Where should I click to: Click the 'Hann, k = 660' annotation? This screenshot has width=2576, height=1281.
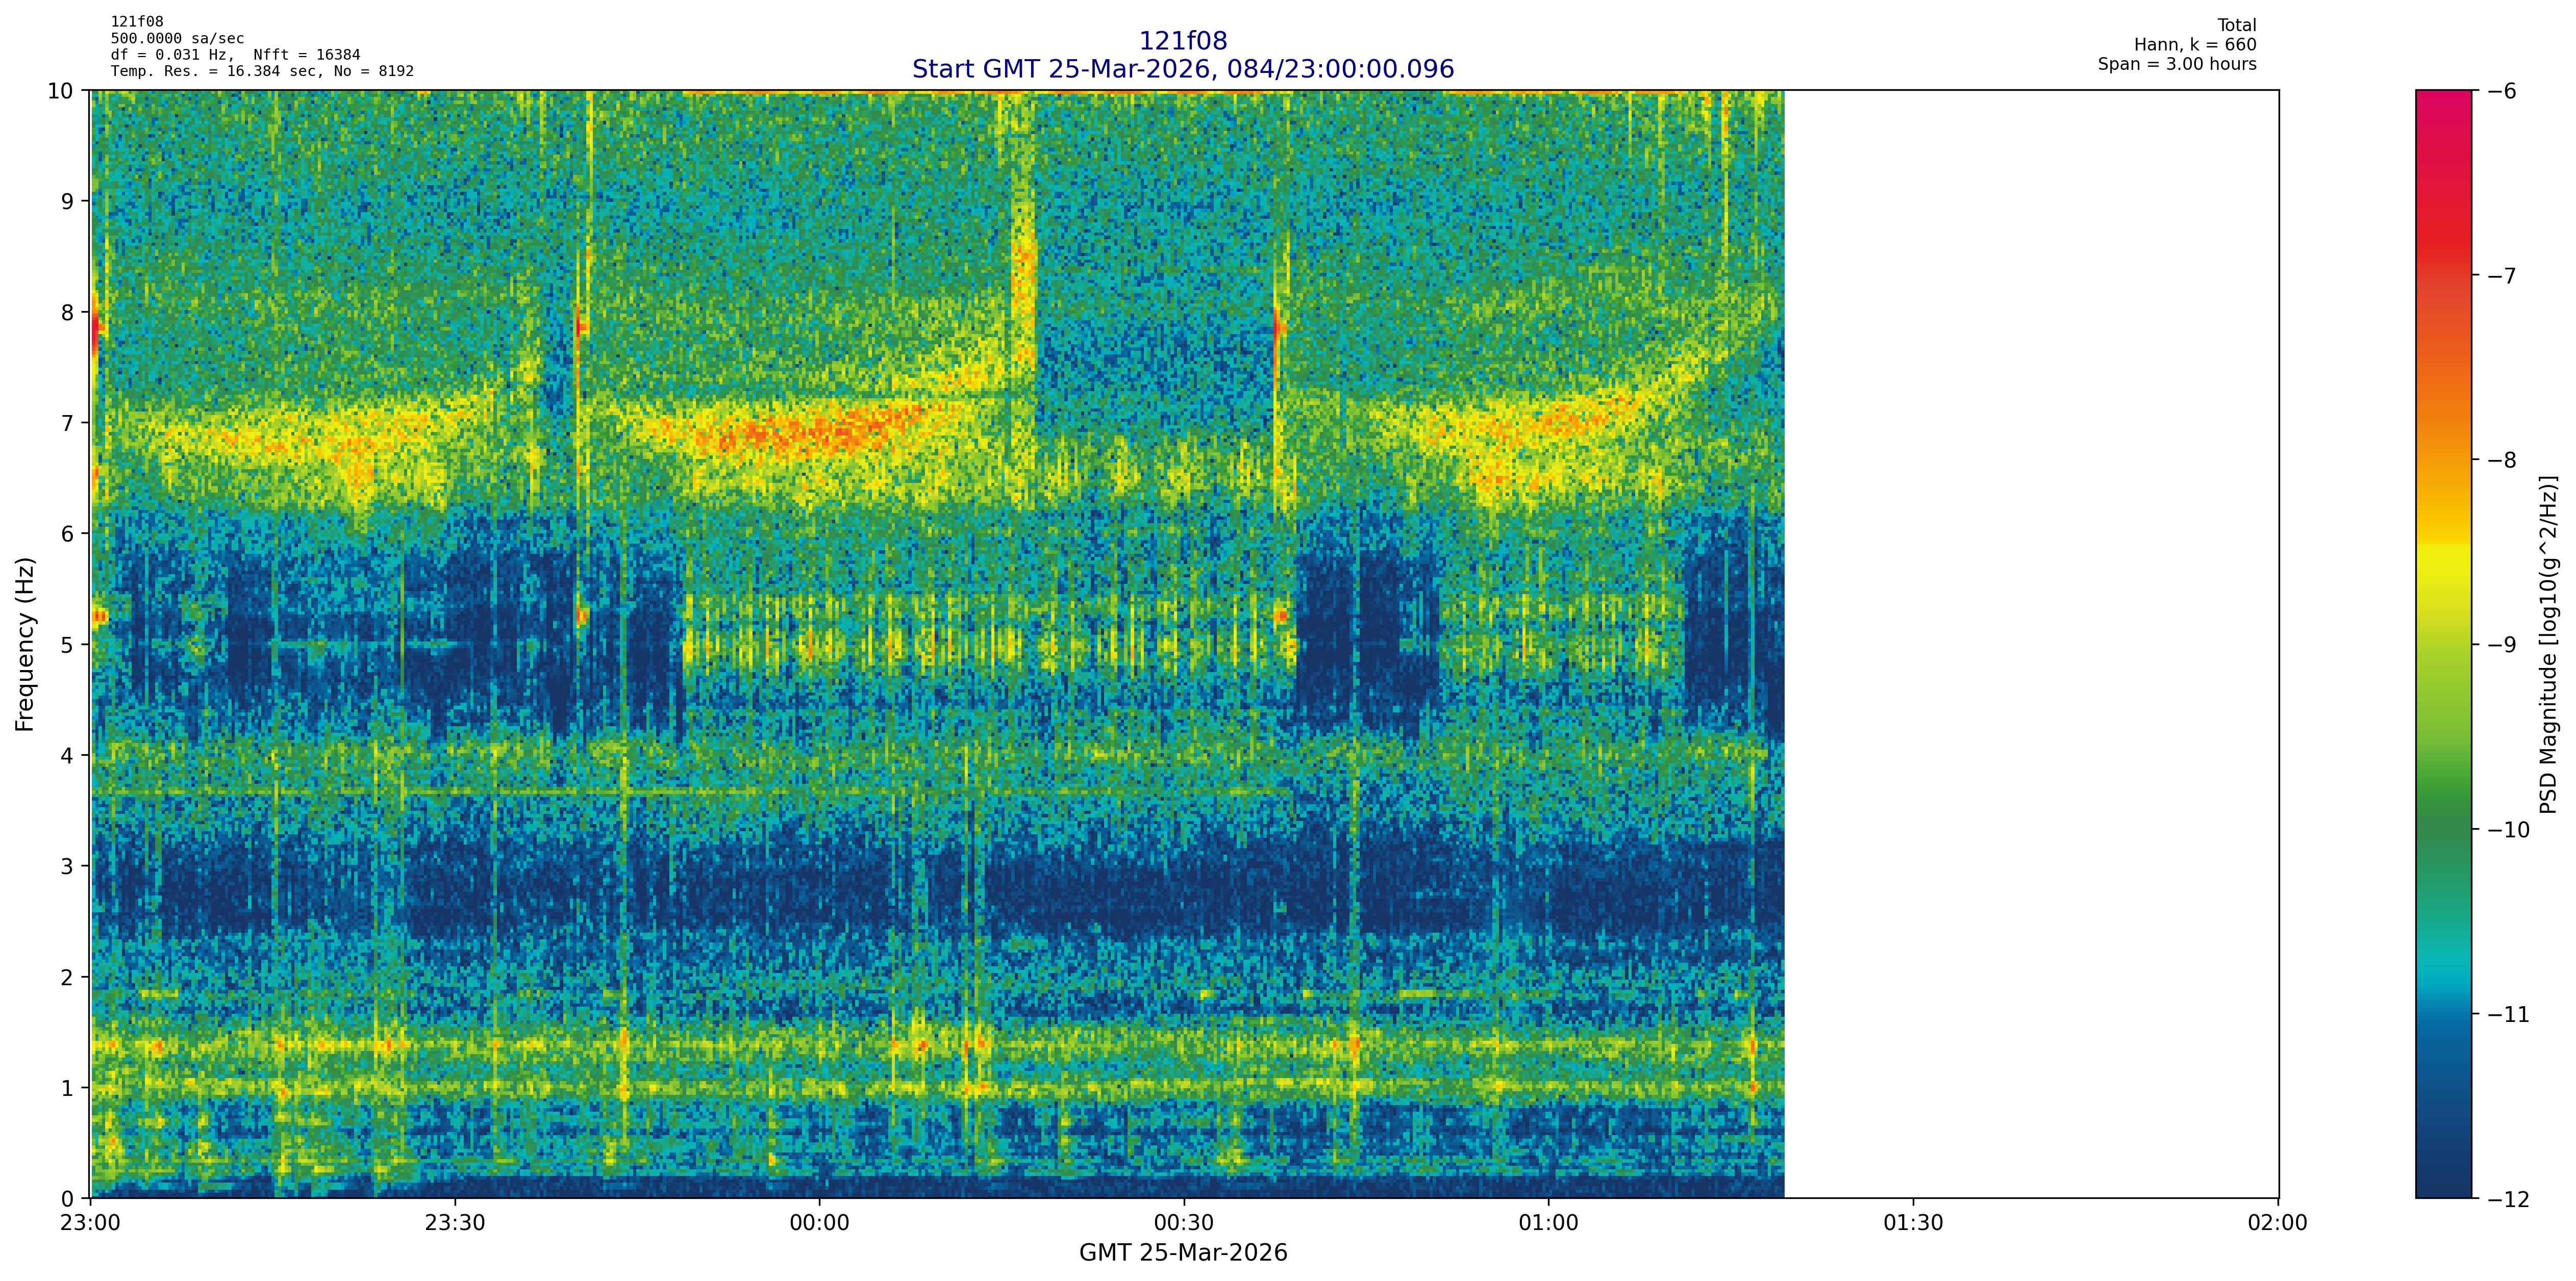click(x=2195, y=45)
